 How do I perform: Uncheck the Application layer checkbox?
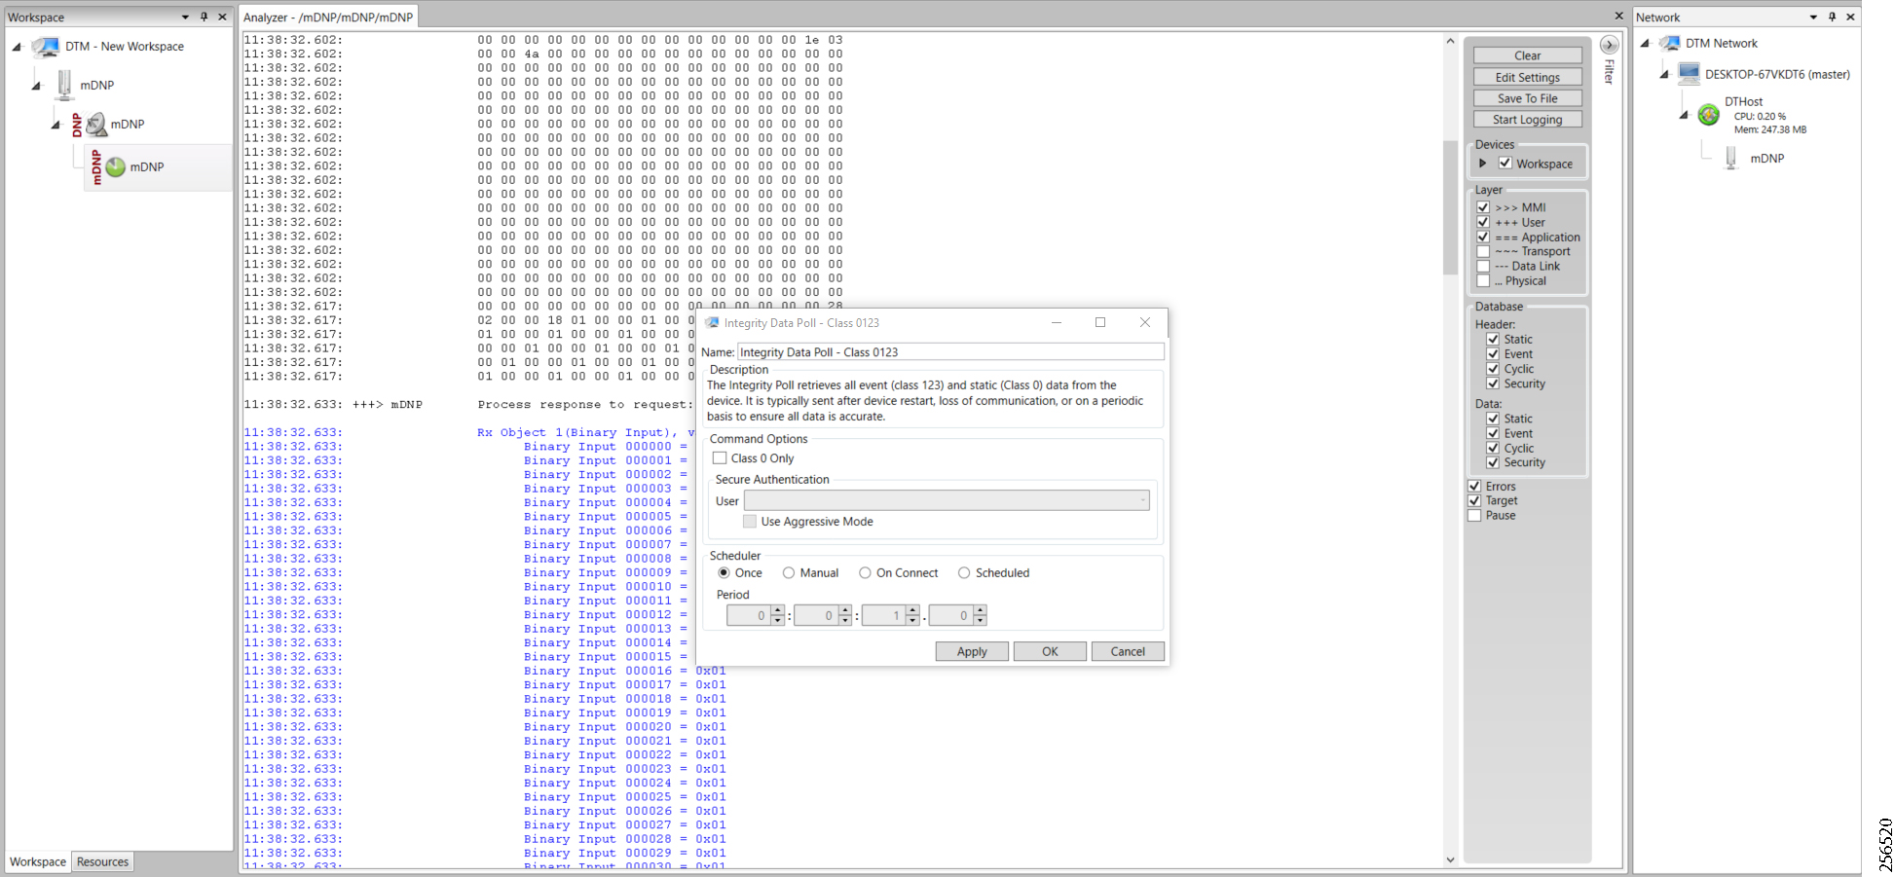click(x=1483, y=237)
